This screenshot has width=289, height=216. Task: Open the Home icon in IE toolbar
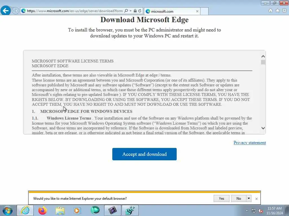coord(270,11)
